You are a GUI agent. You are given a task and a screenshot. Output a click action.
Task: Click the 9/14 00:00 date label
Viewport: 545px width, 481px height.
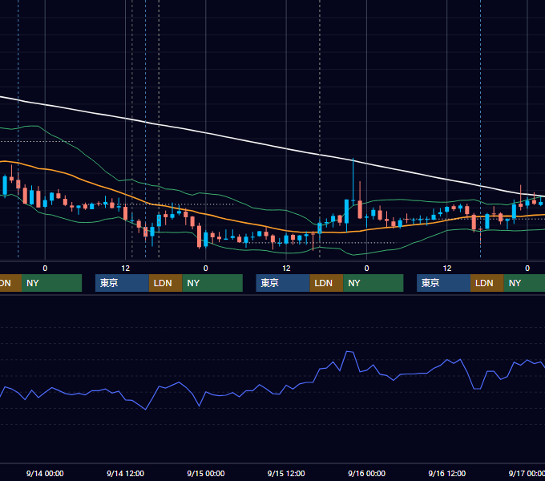point(45,473)
